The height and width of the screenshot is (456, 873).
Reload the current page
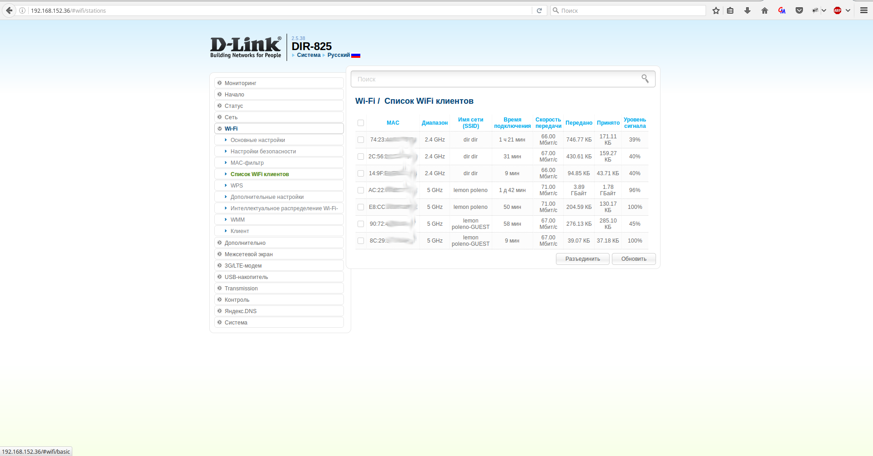(x=539, y=10)
